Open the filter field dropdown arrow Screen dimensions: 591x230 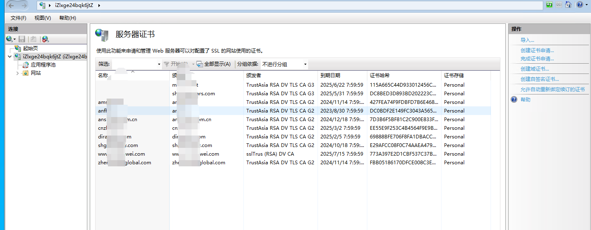point(159,64)
